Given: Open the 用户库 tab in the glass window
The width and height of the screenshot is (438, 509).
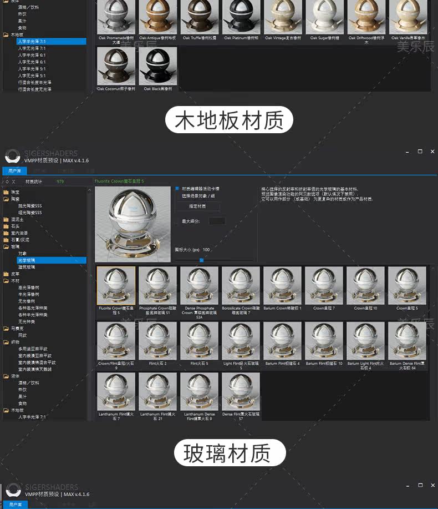Looking at the screenshot, I should pos(14,171).
